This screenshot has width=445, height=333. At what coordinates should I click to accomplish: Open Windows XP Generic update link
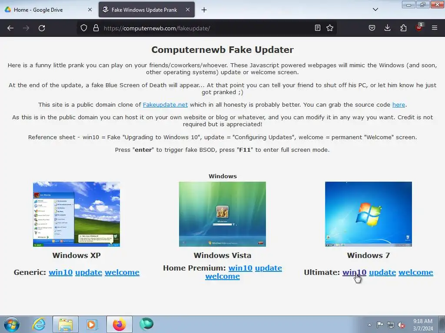click(89, 272)
